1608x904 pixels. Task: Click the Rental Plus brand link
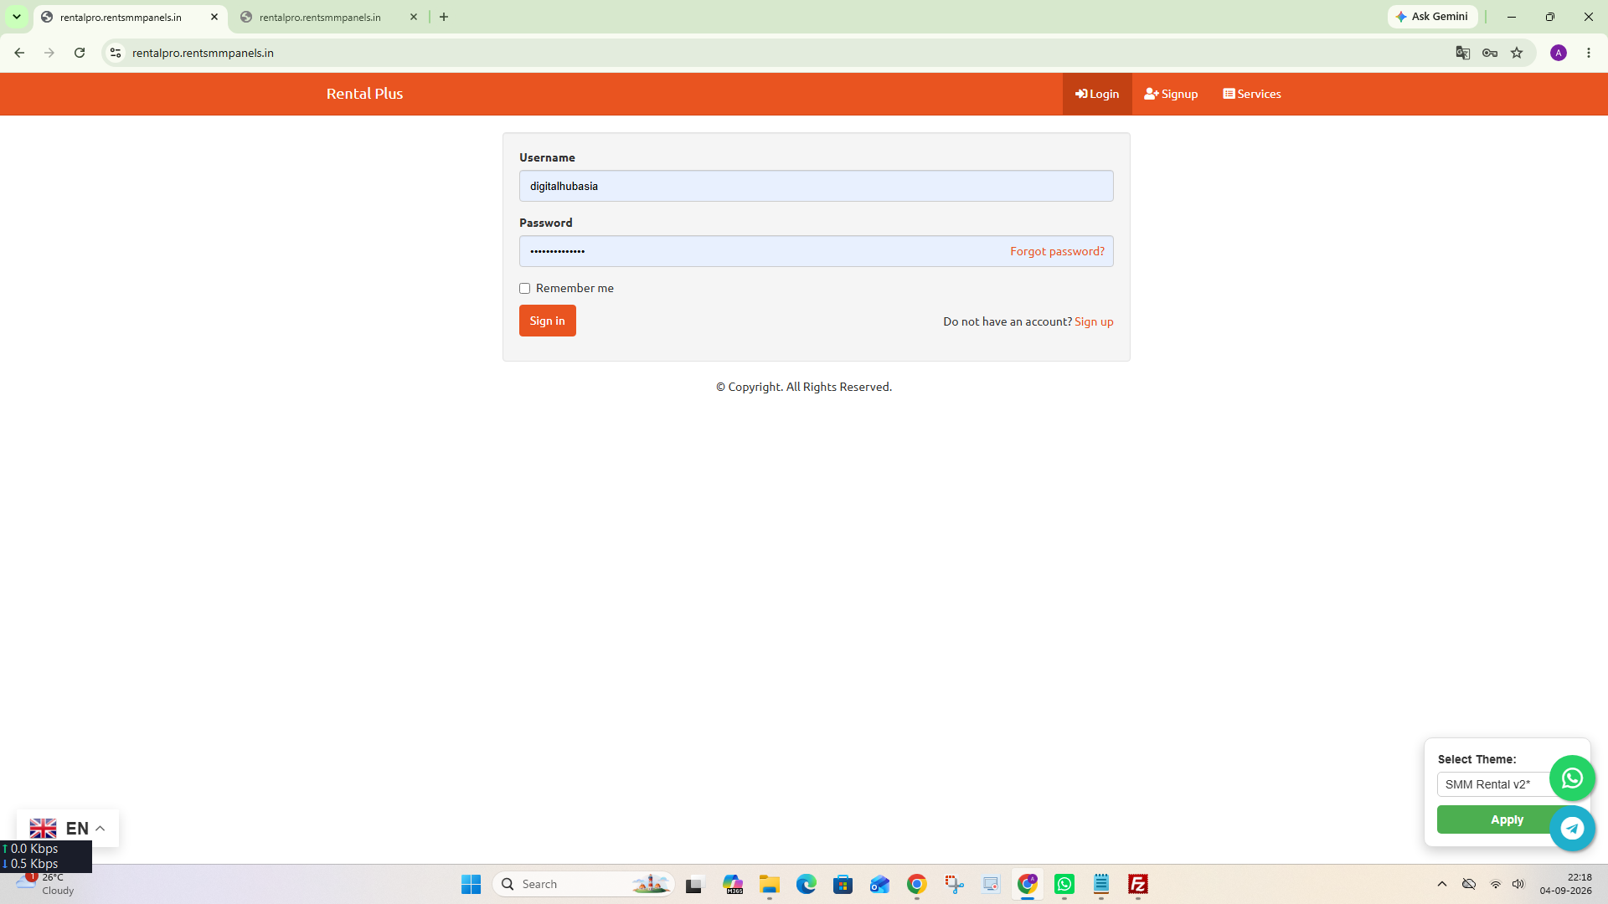[364, 94]
